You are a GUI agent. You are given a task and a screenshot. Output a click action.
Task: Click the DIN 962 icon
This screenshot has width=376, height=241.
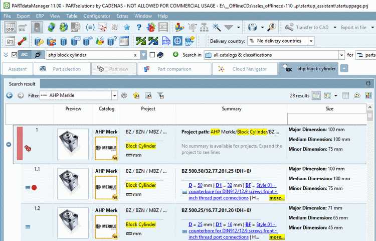coord(115,27)
